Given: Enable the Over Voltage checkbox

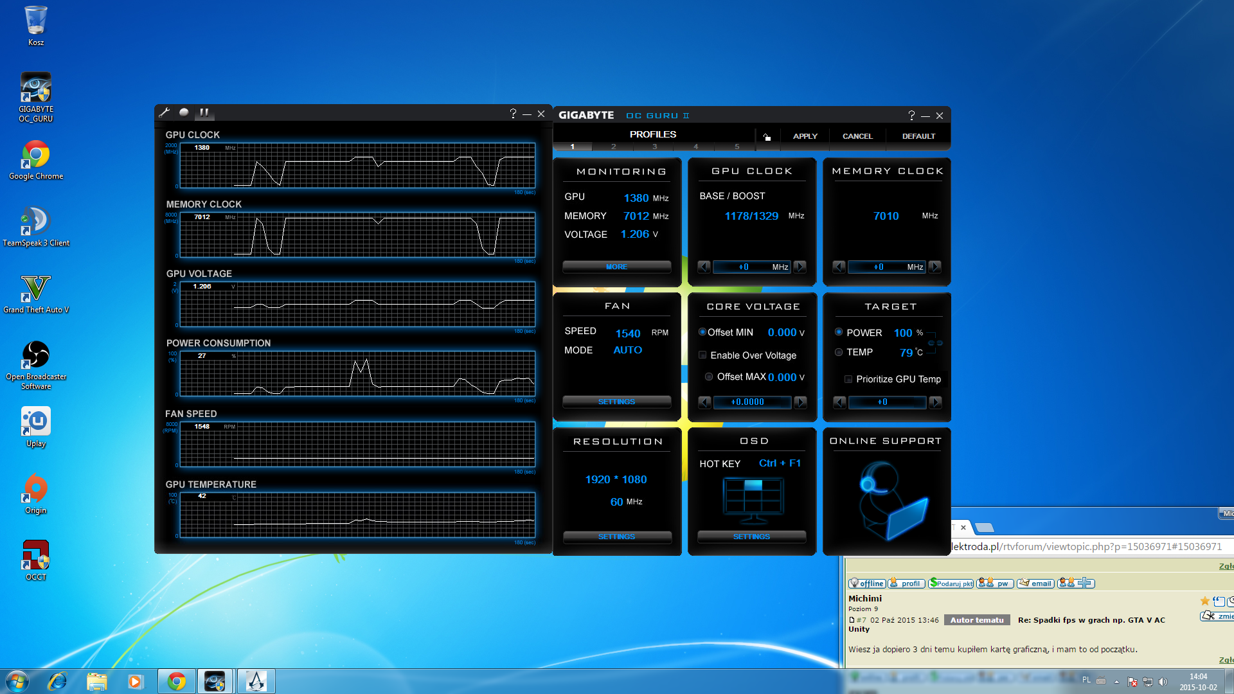Looking at the screenshot, I should pyautogui.click(x=702, y=355).
